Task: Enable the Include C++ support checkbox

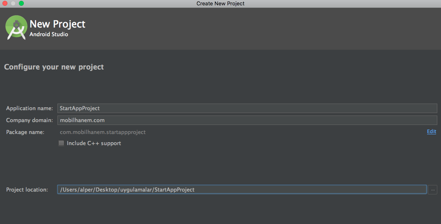Action: (61, 143)
